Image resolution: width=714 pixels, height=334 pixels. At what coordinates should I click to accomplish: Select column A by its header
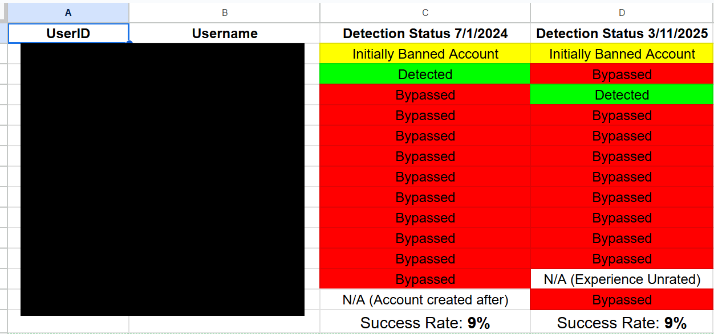point(68,13)
